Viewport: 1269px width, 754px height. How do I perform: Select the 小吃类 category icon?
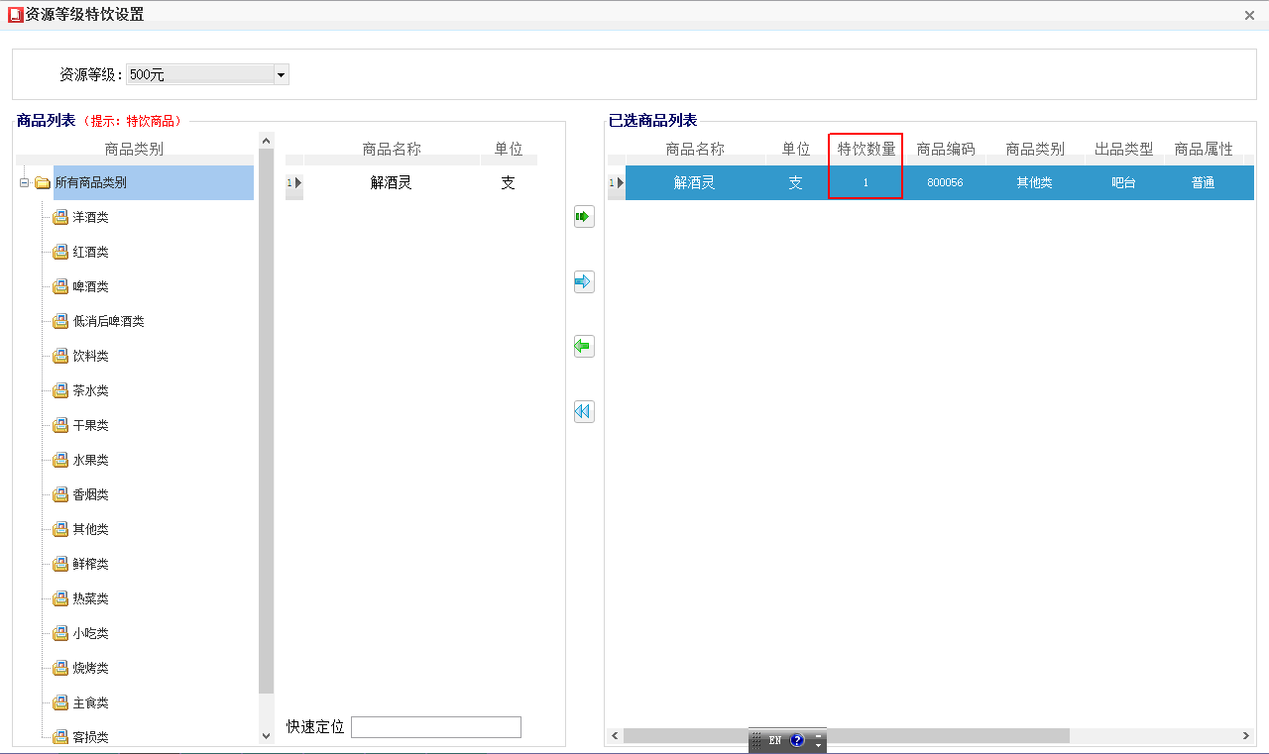(x=60, y=633)
